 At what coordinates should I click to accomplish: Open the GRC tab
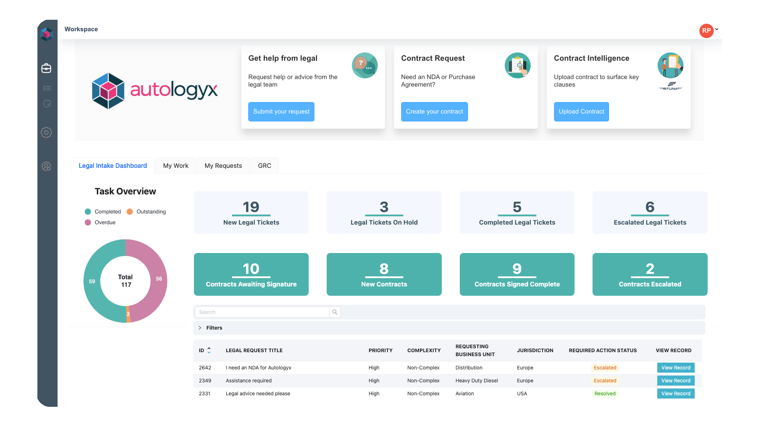click(264, 166)
